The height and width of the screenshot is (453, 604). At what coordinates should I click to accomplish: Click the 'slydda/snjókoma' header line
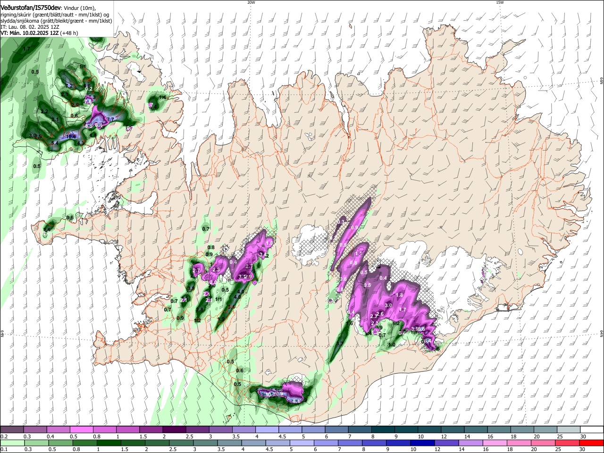57,21
